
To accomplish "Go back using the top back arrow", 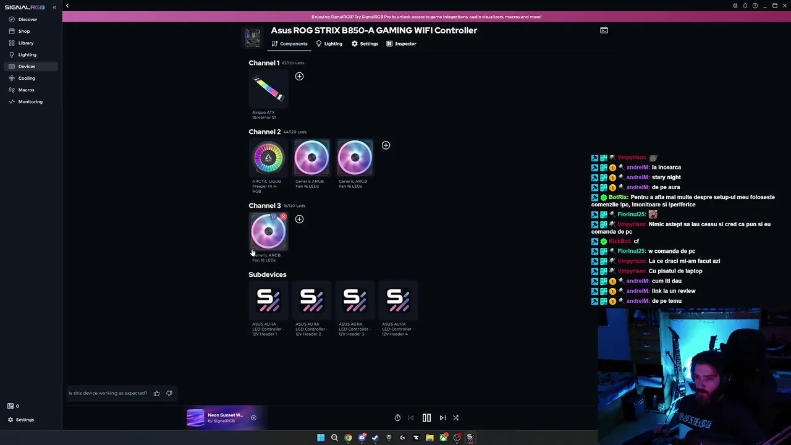I will point(67,6).
